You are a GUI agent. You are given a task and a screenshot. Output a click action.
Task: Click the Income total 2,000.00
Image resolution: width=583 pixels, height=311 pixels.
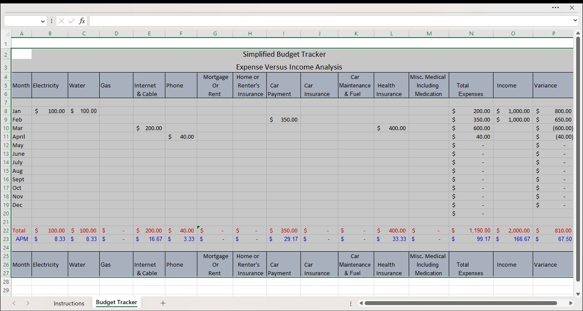[513, 230]
